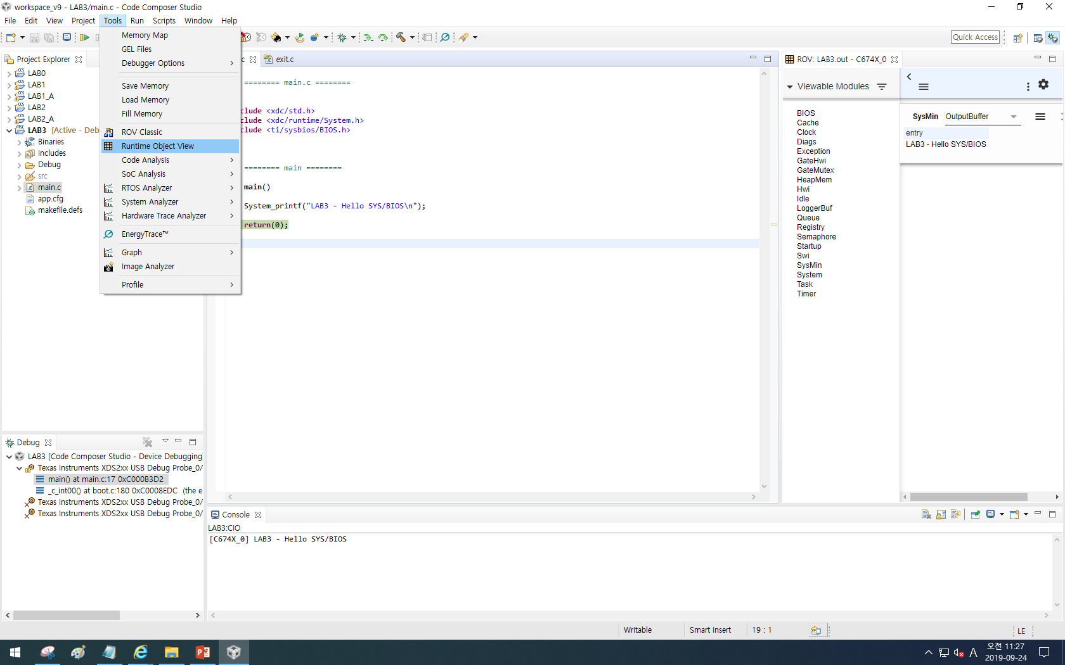
Task: Open Internet Explorer from taskbar
Action: click(141, 652)
